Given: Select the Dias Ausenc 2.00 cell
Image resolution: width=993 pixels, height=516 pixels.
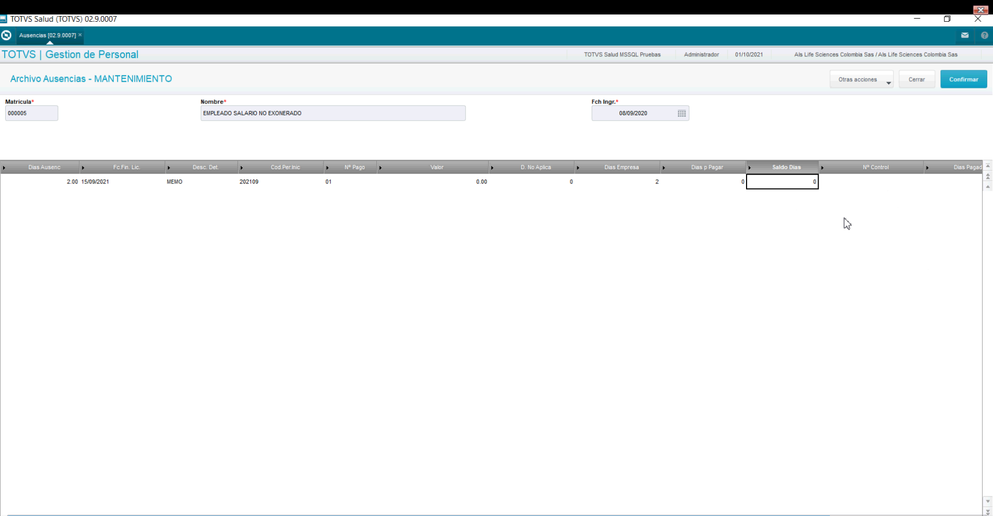Looking at the screenshot, I should point(40,182).
